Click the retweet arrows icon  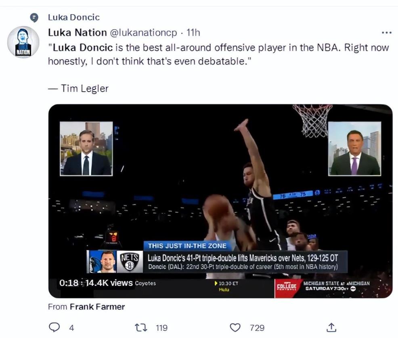click(140, 328)
